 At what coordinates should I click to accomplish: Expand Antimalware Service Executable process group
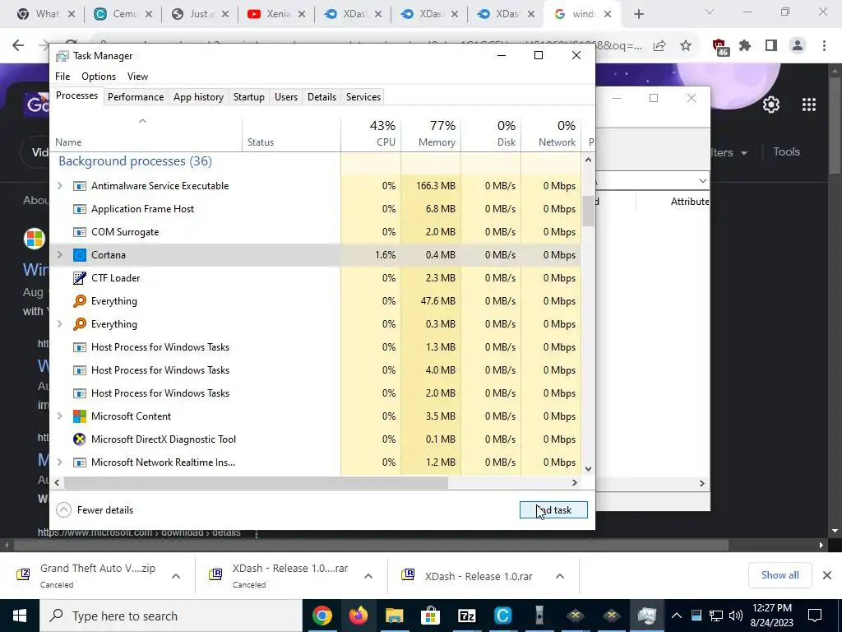pyautogui.click(x=59, y=186)
